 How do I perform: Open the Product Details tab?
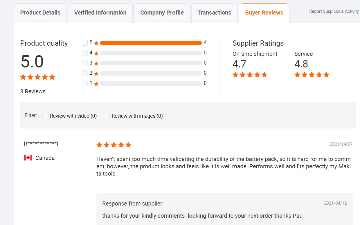click(x=40, y=13)
